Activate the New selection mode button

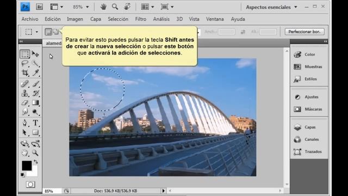[48, 32]
